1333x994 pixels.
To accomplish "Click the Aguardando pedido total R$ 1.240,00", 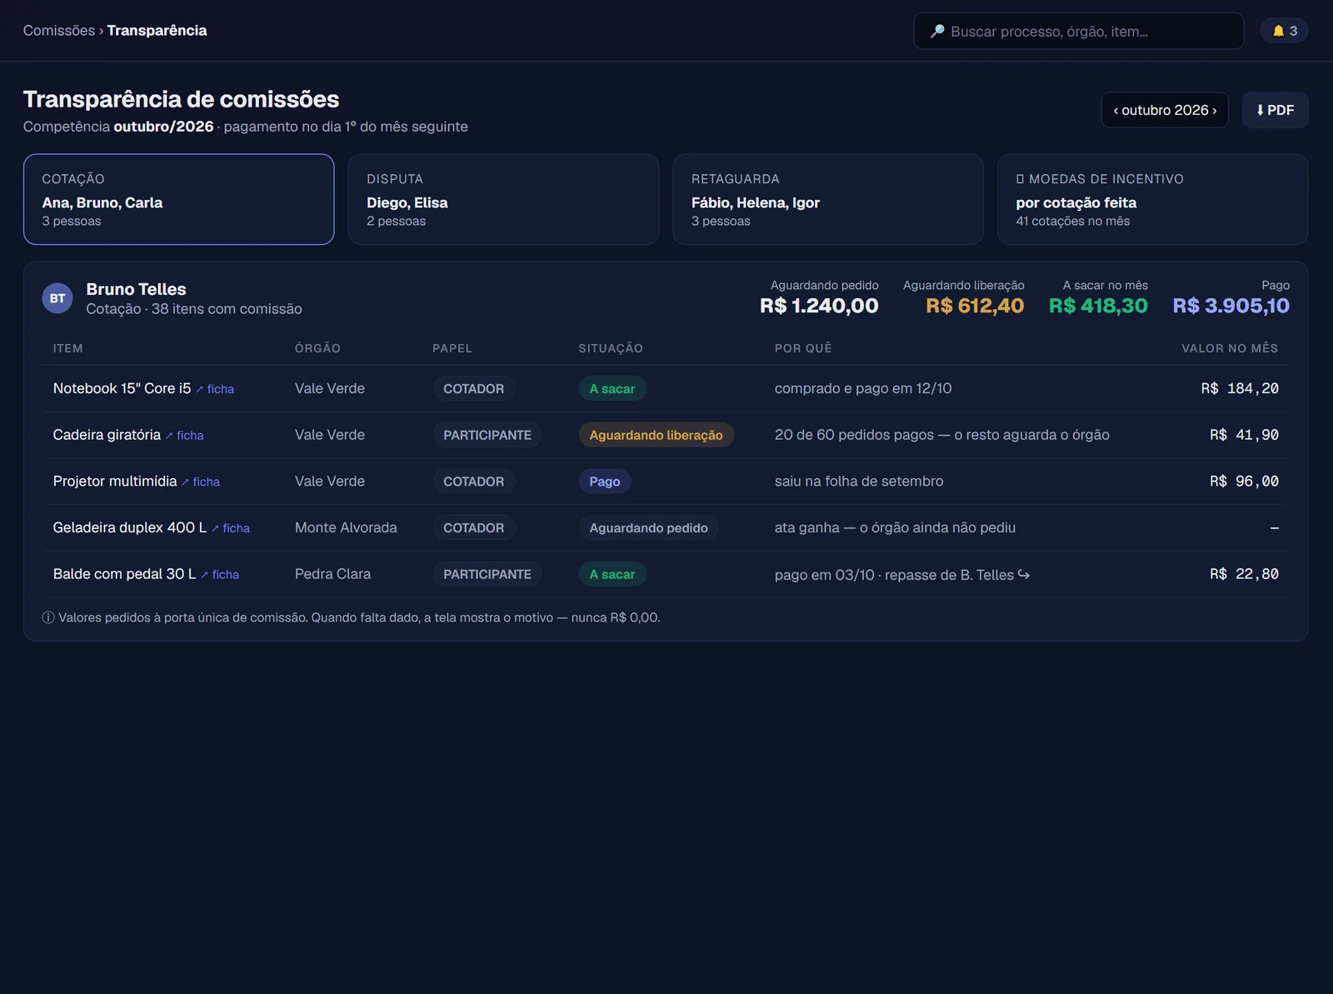I will click(819, 306).
